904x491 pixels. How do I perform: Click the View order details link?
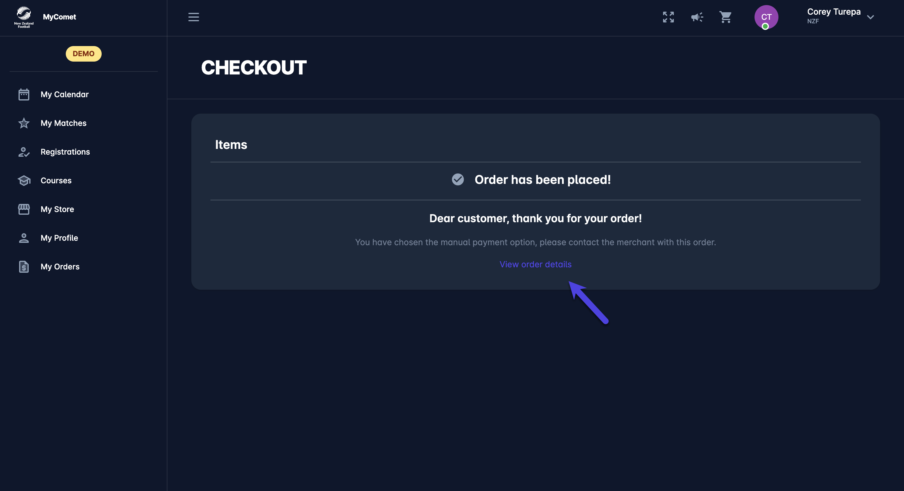coord(535,264)
